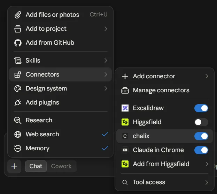Click the Design system label
Viewport: 217px width, 194px height.
point(46,88)
